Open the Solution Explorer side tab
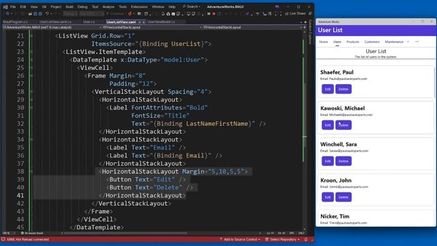Viewport: 437px width, 246px height. coord(310,31)
